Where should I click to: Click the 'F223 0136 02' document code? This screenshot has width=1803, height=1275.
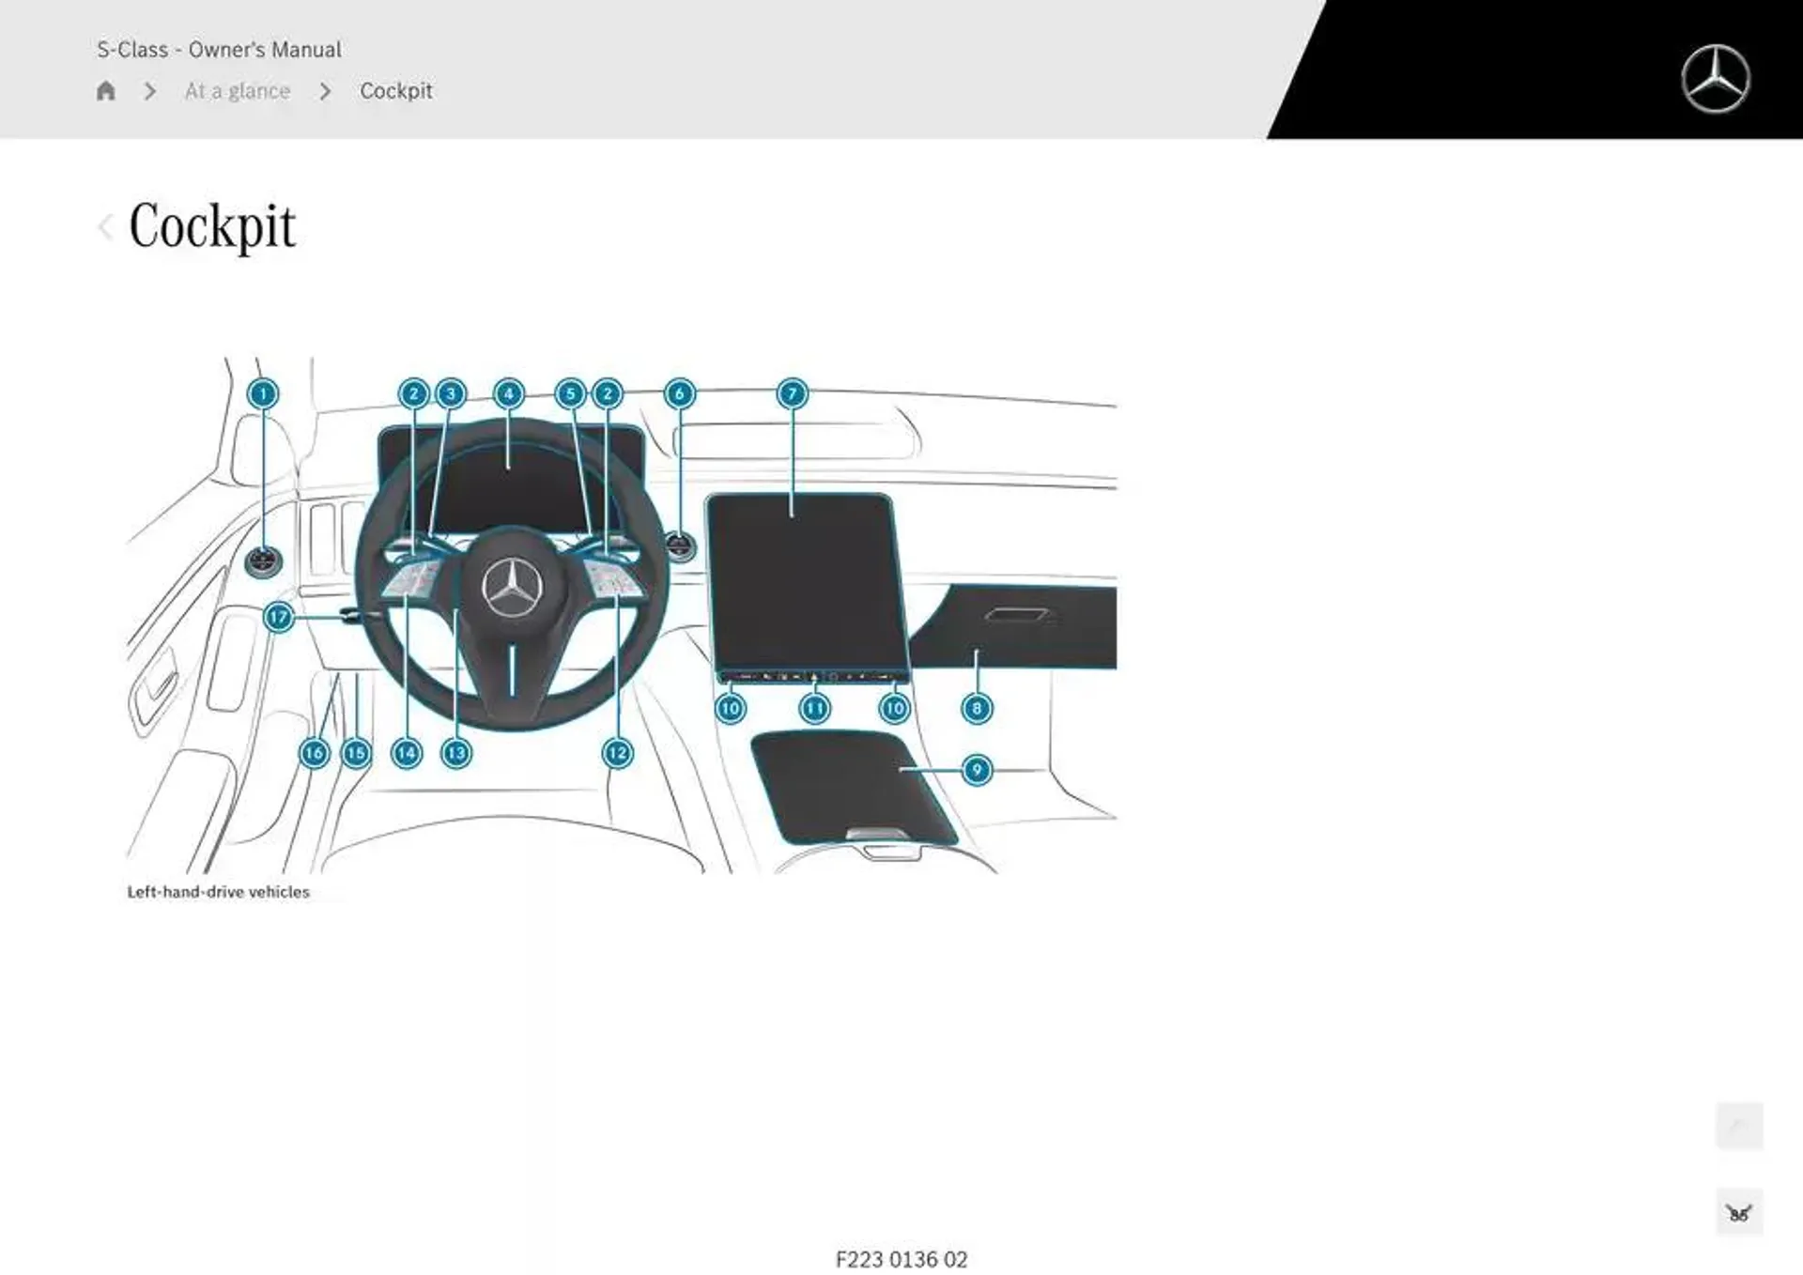pyautogui.click(x=901, y=1259)
